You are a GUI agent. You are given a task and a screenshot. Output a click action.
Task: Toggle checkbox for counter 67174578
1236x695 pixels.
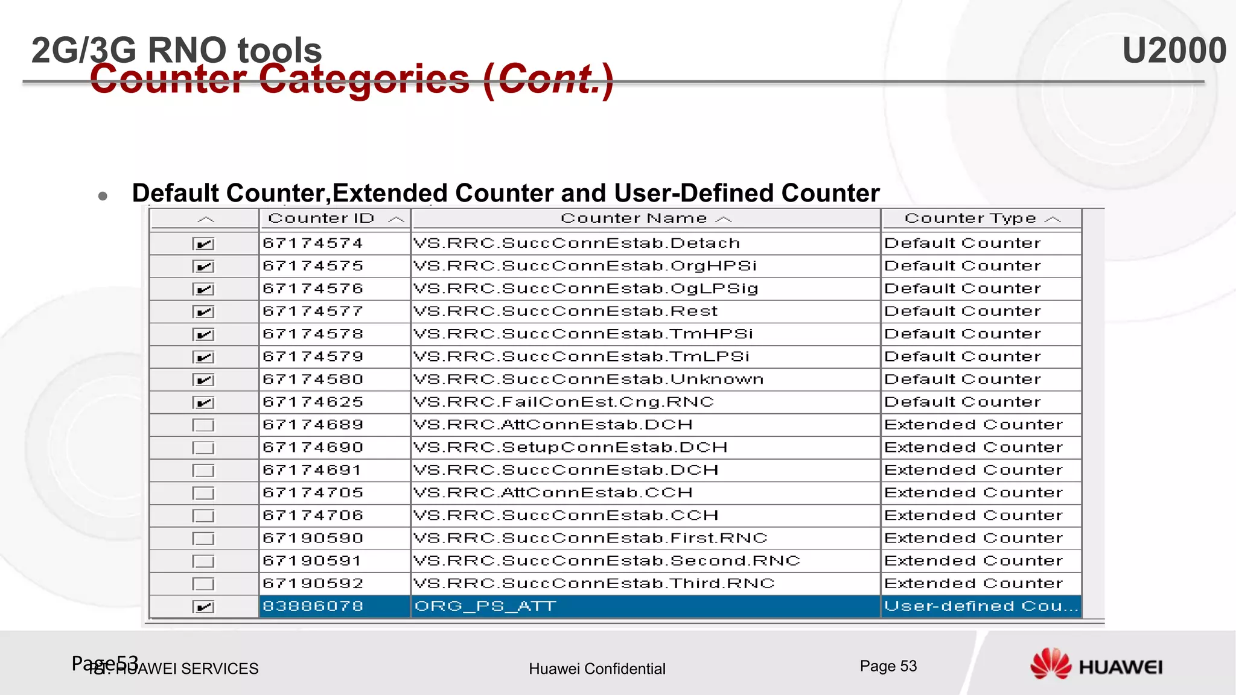coord(203,335)
